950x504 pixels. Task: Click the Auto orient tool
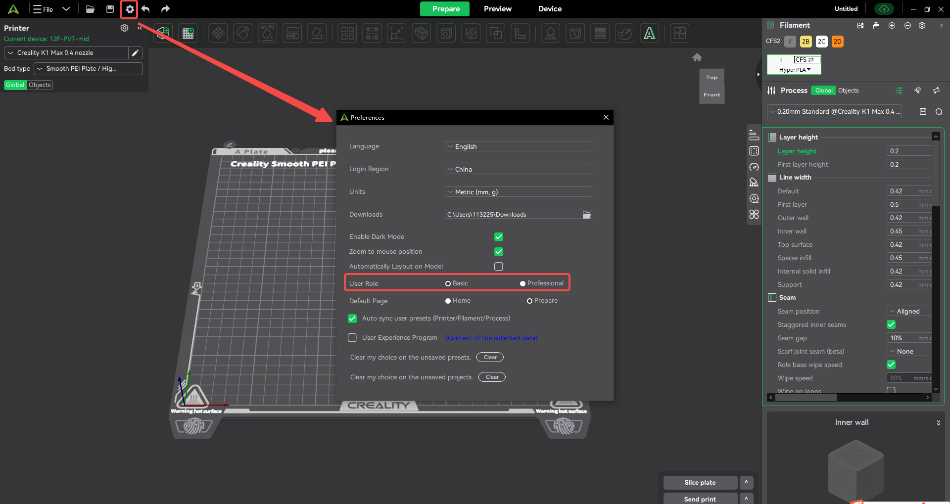(268, 33)
